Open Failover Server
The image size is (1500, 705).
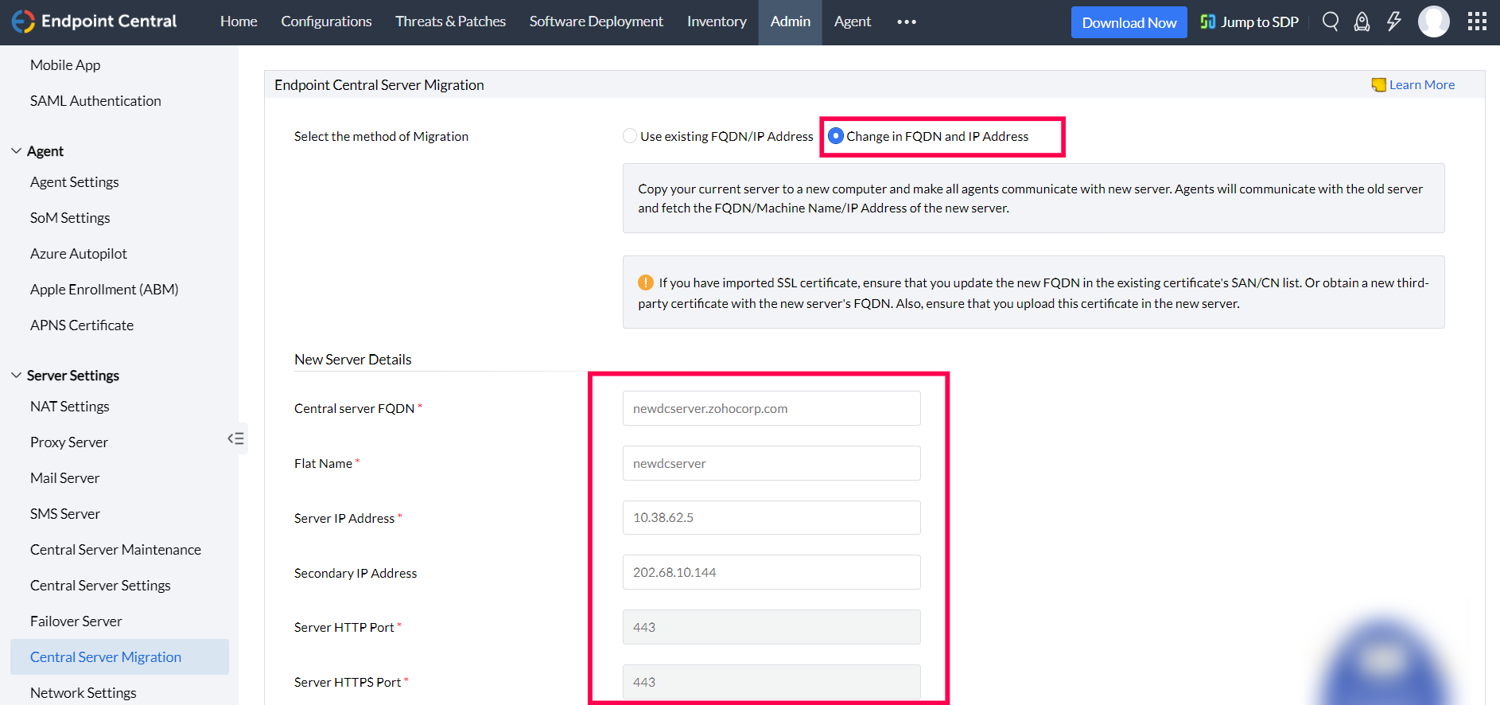[76, 621]
